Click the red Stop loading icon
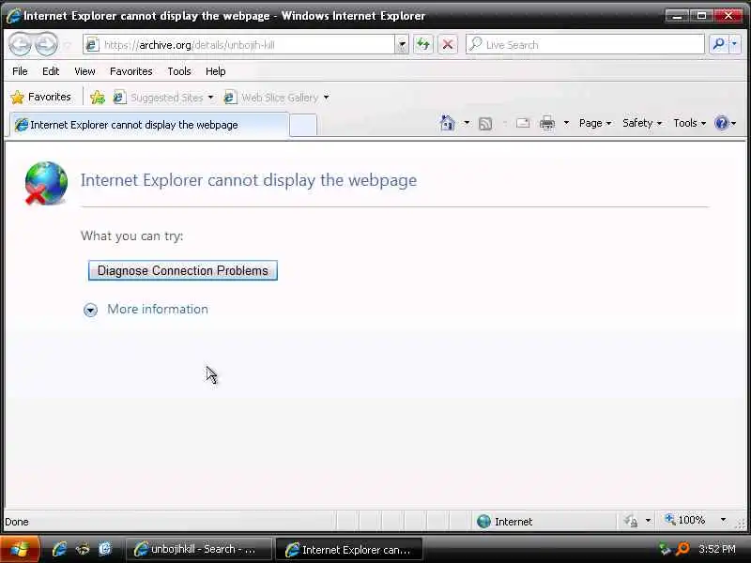This screenshot has width=751, height=563. point(448,44)
